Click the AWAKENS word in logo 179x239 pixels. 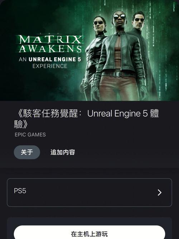click(50, 49)
